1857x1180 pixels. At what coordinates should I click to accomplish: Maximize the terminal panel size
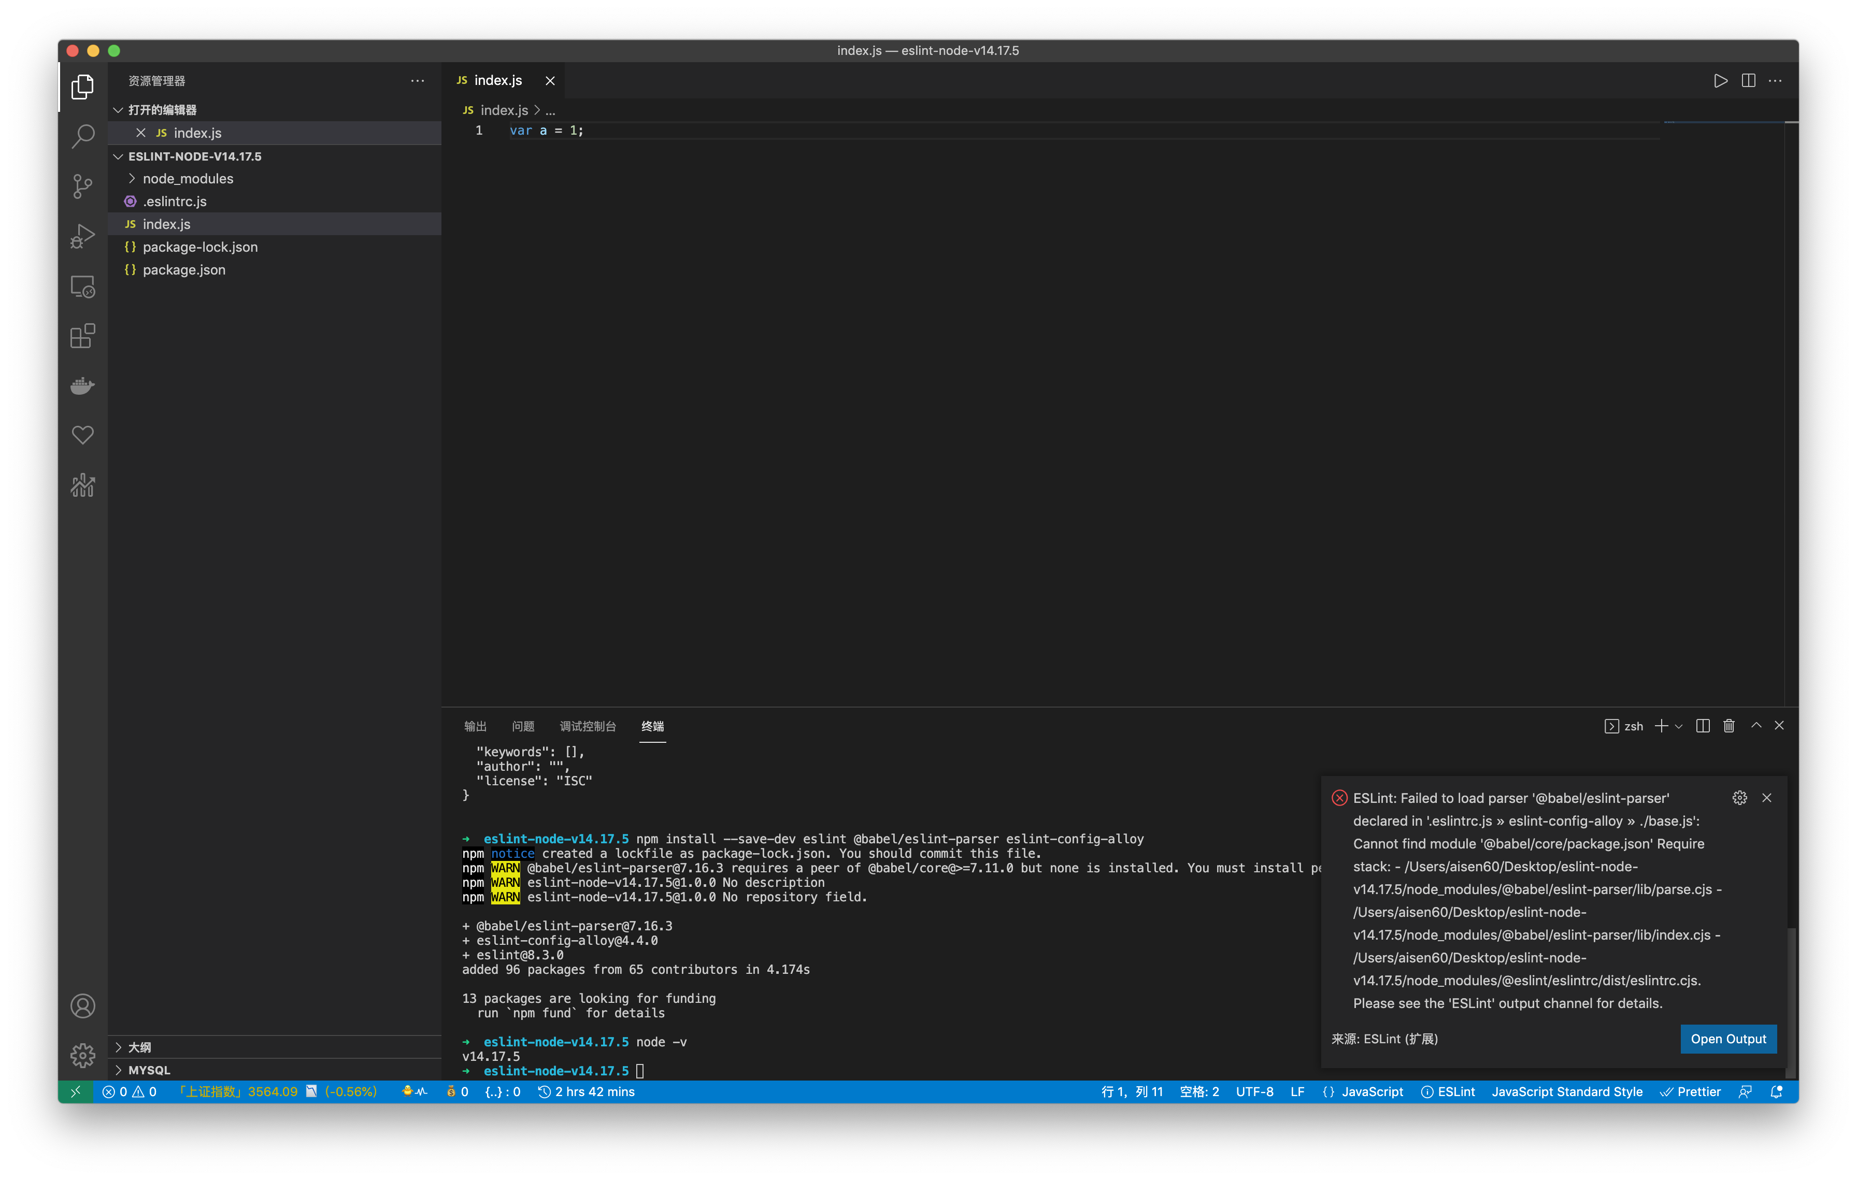pos(1756,725)
